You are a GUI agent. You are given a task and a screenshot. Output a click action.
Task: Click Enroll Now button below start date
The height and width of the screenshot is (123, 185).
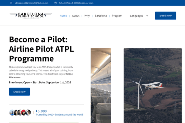pyautogui.click(x=20, y=92)
